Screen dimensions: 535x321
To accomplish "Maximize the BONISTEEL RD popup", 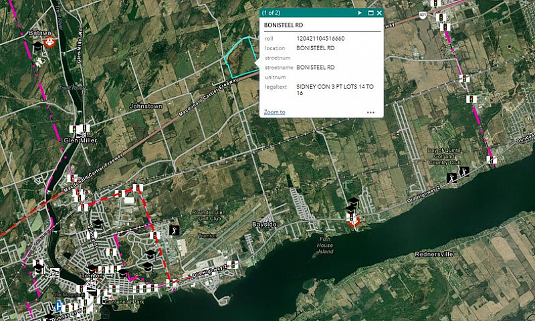I will pyautogui.click(x=371, y=13).
